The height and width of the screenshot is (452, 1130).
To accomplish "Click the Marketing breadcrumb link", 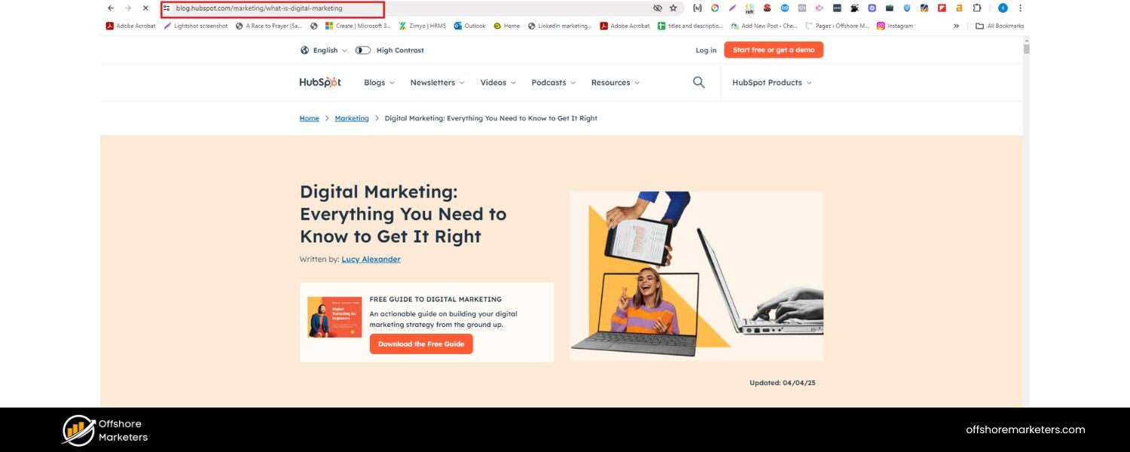I will point(352,118).
